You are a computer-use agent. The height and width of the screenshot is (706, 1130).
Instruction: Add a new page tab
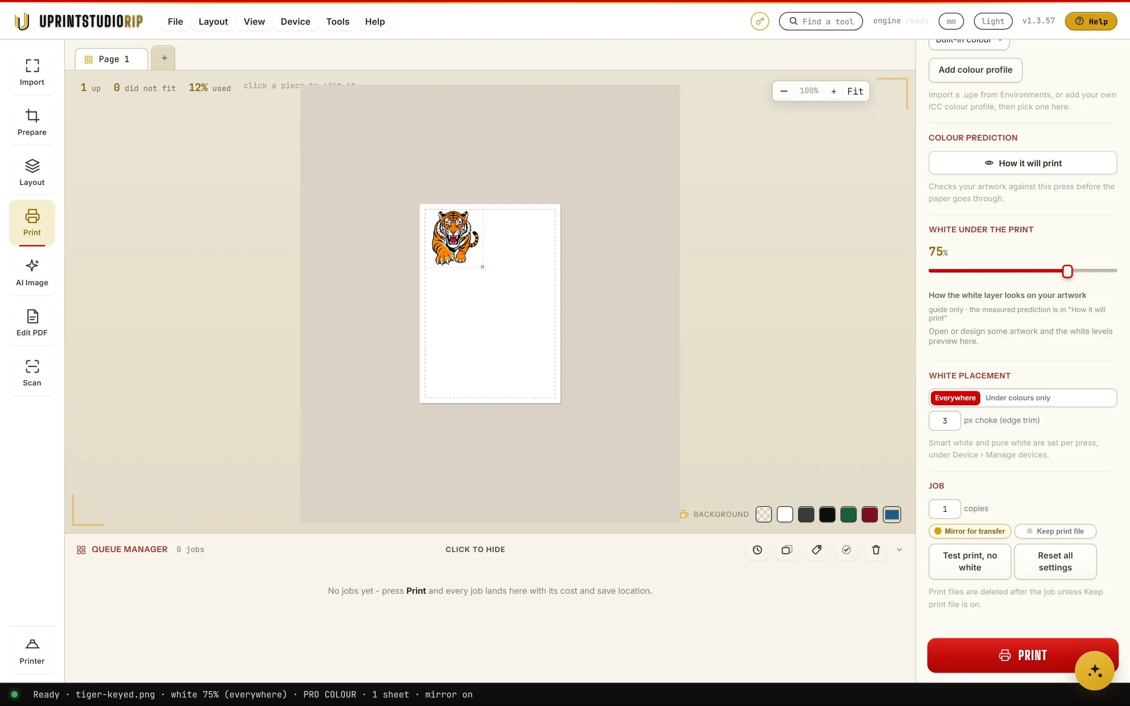pos(164,58)
